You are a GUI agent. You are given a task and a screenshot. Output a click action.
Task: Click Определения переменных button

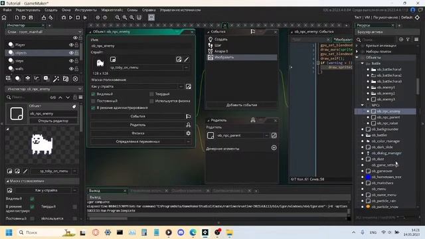click(x=137, y=141)
